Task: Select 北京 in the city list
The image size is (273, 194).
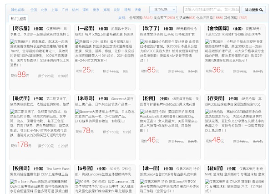Action: [44, 10]
